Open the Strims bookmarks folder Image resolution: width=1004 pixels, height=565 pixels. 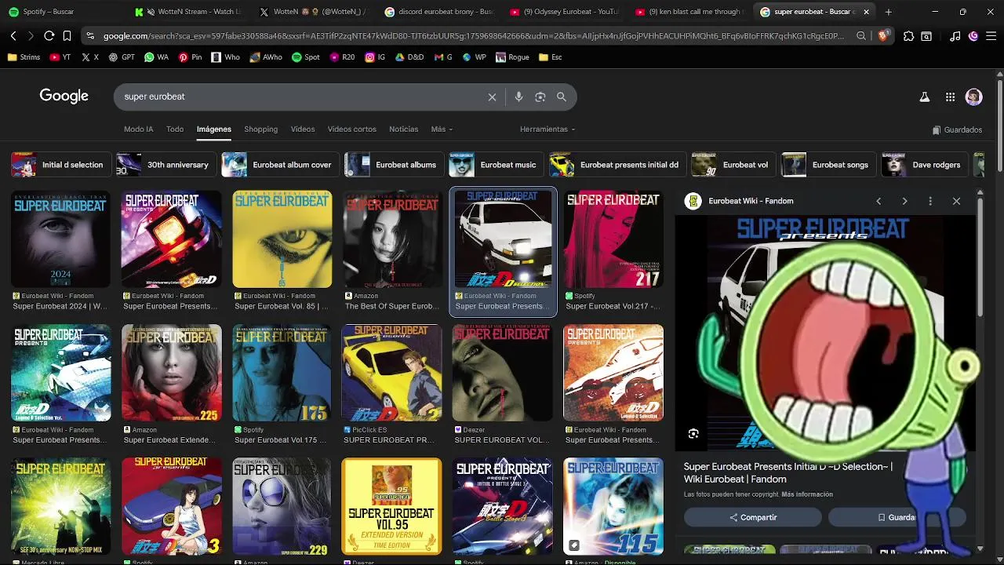[24, 57]
